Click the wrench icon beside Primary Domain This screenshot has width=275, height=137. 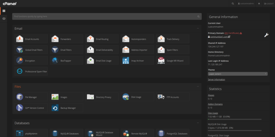tap(266, 35)
